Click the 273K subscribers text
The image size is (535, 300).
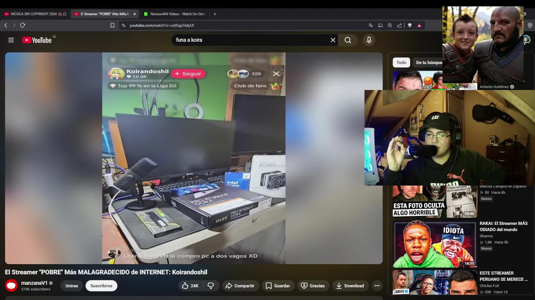point(36,289)
